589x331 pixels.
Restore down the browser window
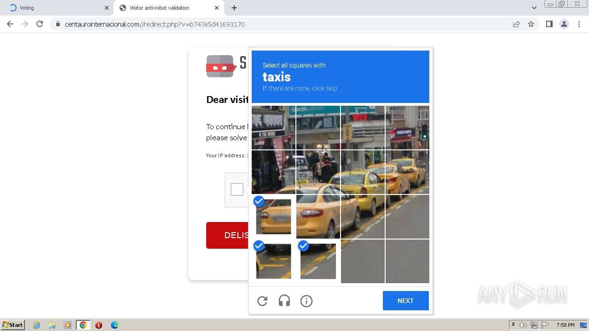pyautogui.click(x=562, y=4)
